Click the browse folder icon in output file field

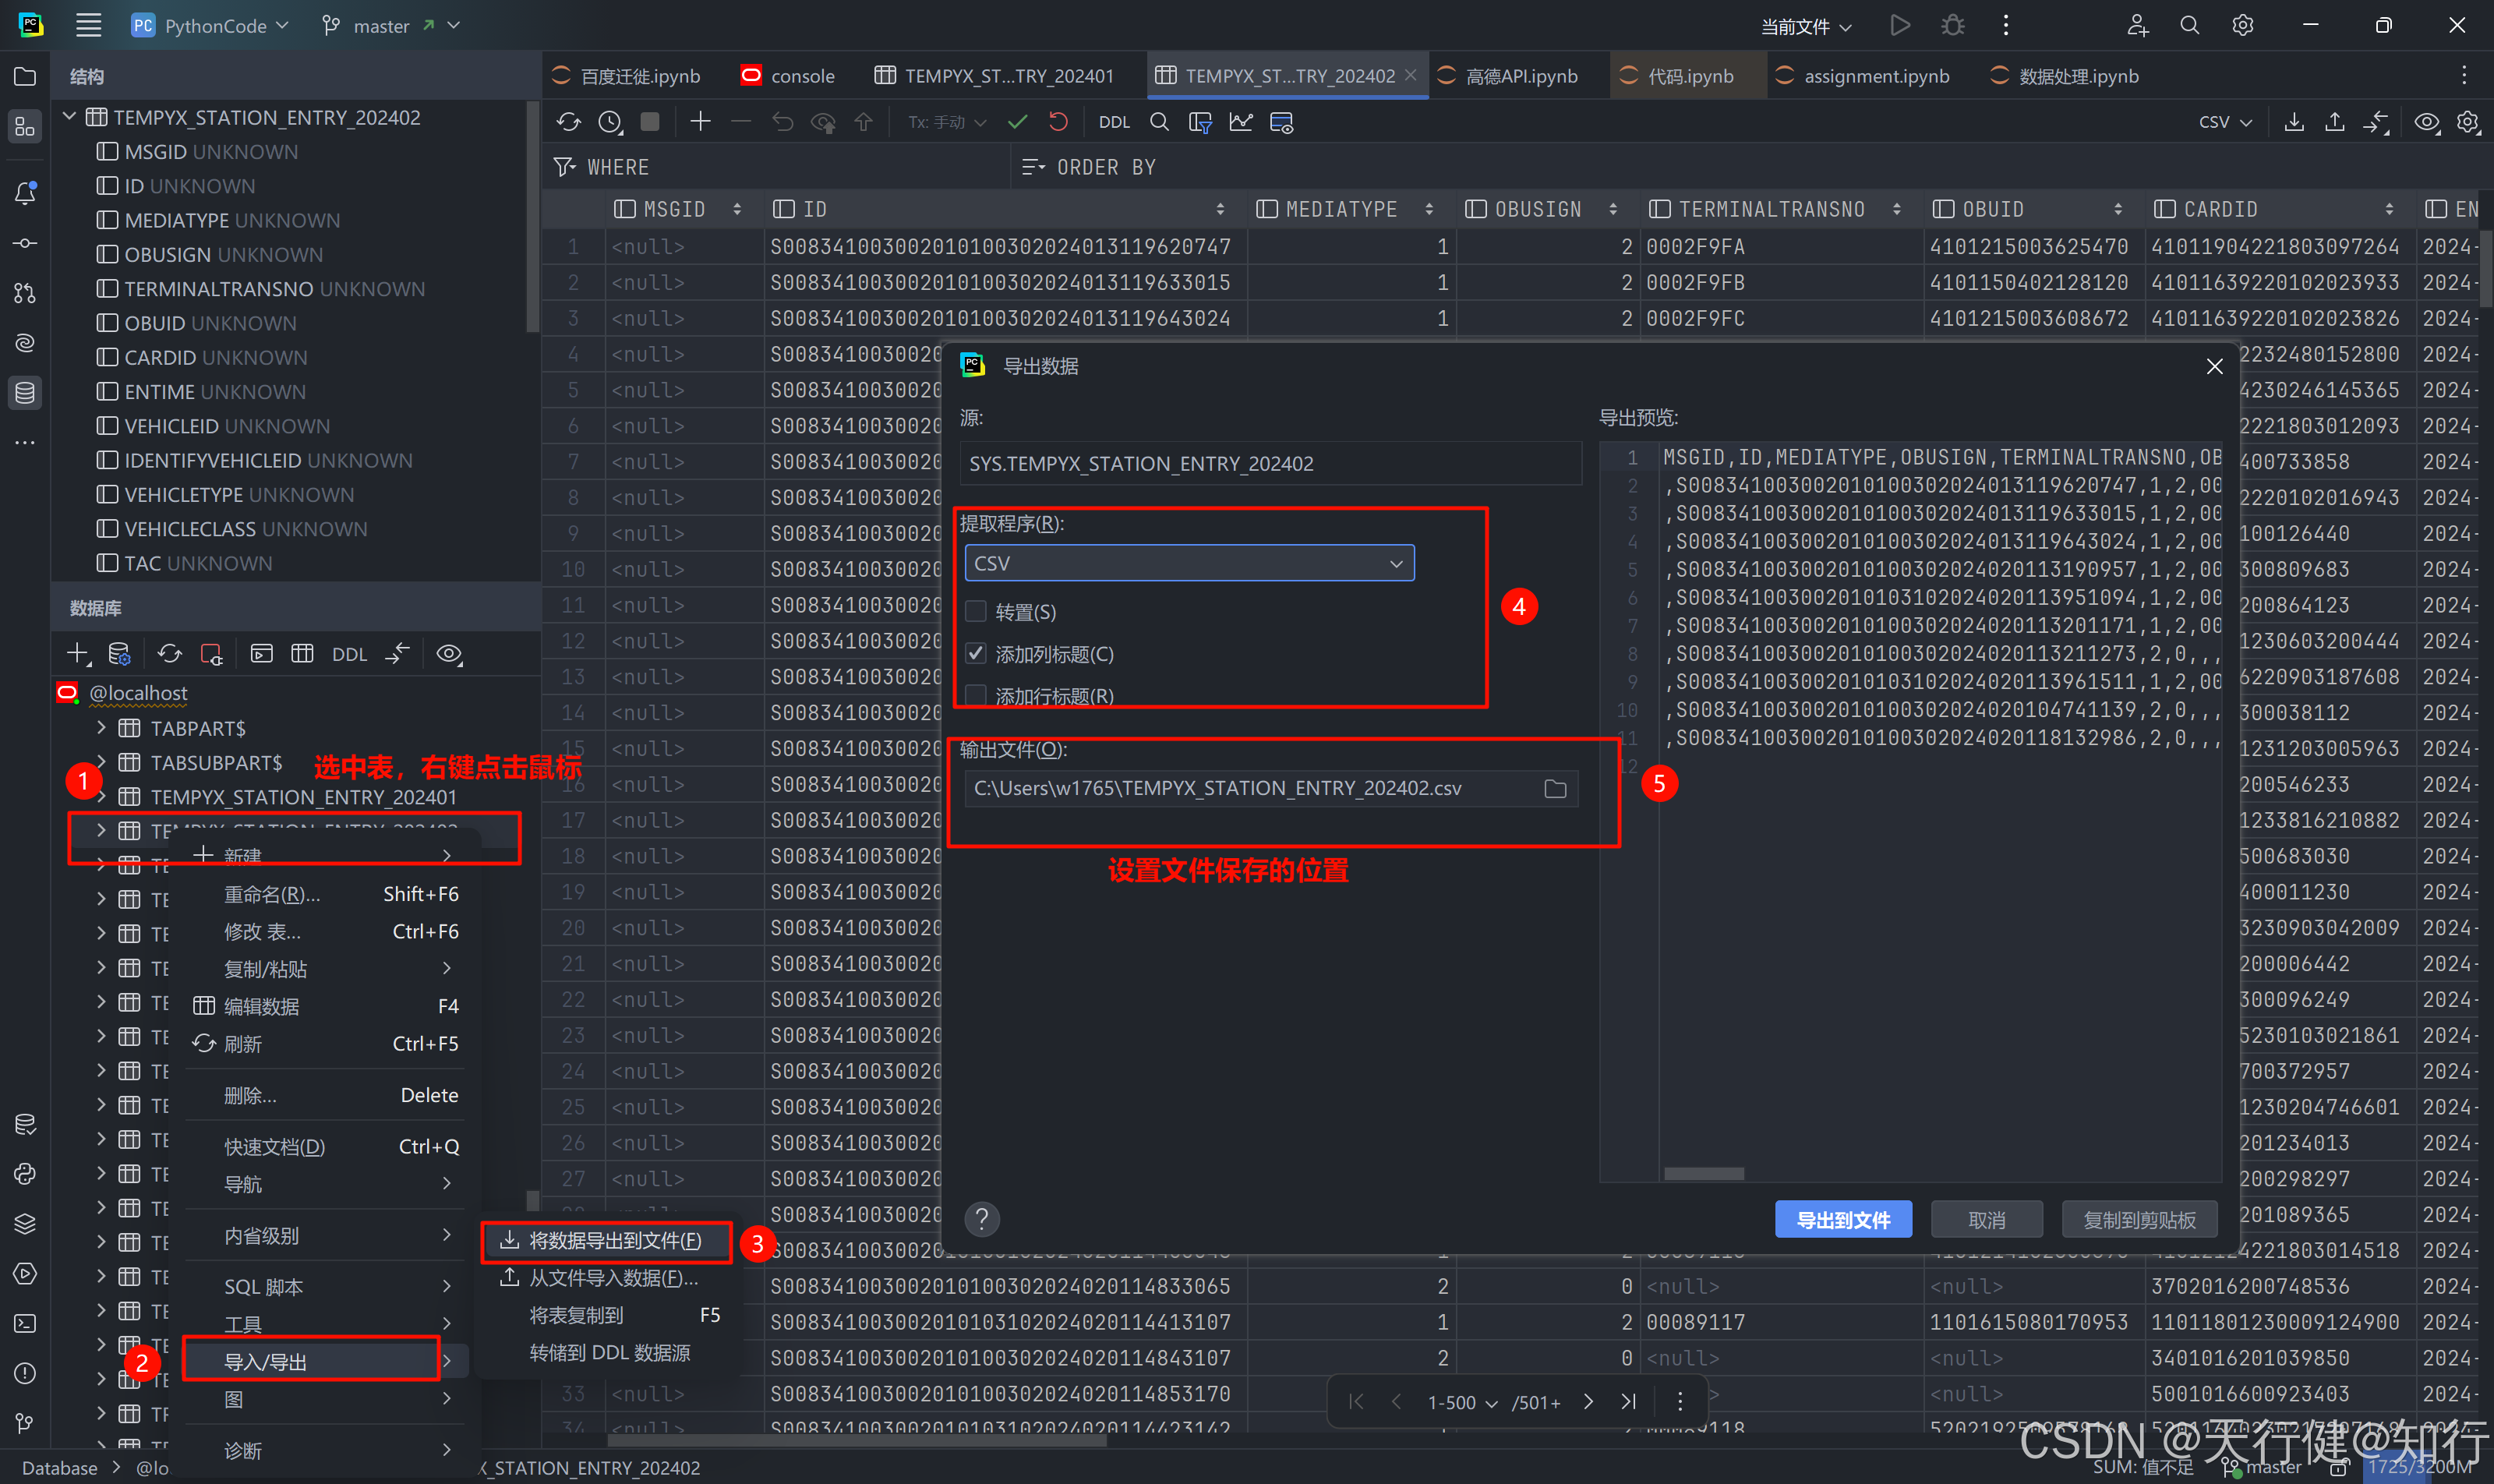pyautogui.click(x=1555, y=789)
